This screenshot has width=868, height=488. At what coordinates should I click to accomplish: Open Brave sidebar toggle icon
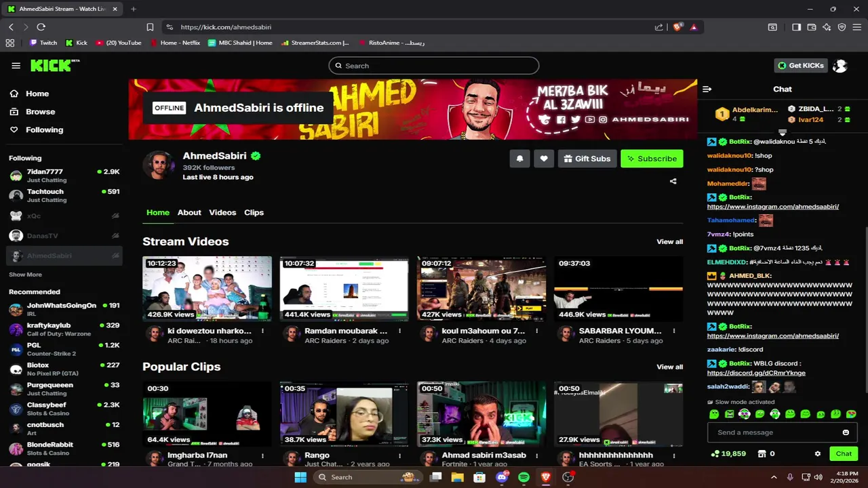[x=796, y=27]
